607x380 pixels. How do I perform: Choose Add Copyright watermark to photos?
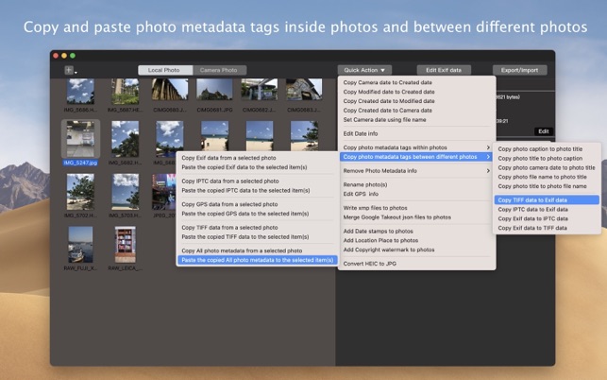pyautogui.click(x=416, y=250)
